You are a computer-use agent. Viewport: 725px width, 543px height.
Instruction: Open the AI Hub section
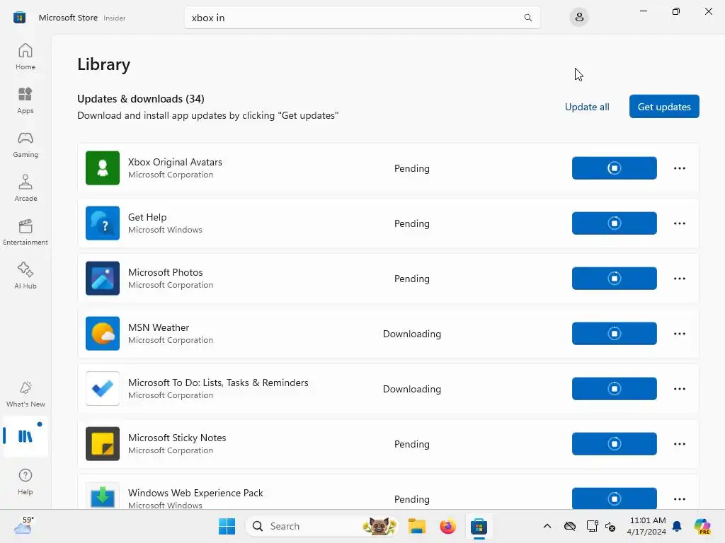(25, 276)
